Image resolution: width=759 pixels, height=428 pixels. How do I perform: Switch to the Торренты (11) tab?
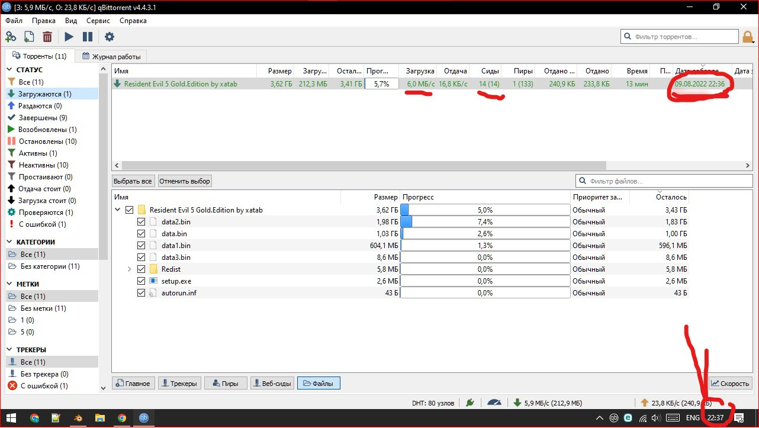click(40, 56)
